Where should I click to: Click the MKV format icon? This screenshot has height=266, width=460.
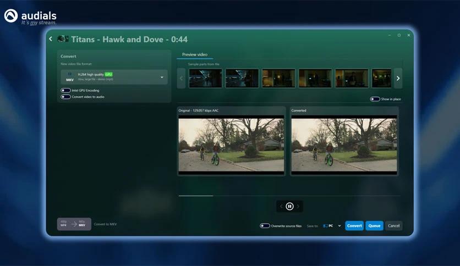[x=70, y=77]
